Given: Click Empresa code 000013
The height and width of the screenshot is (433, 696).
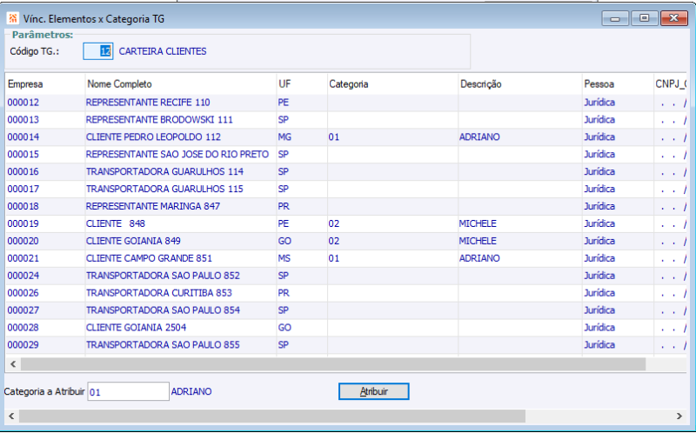Looking at the screenshot, I should pyautogui.click(x=23, y=120).
